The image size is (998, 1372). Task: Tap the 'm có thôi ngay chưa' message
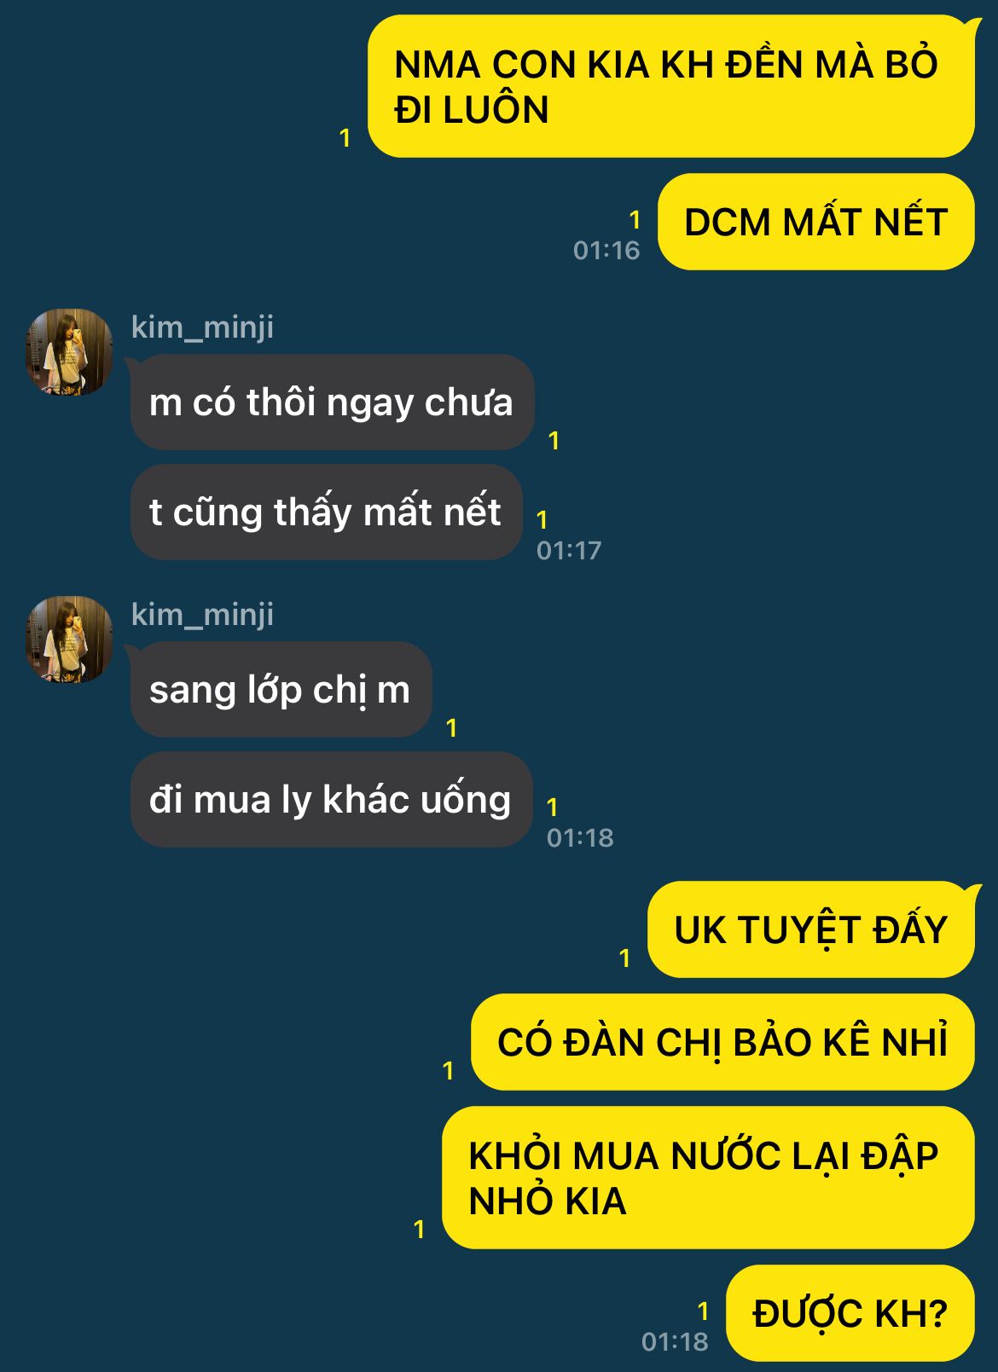click(x=332, y=402)
